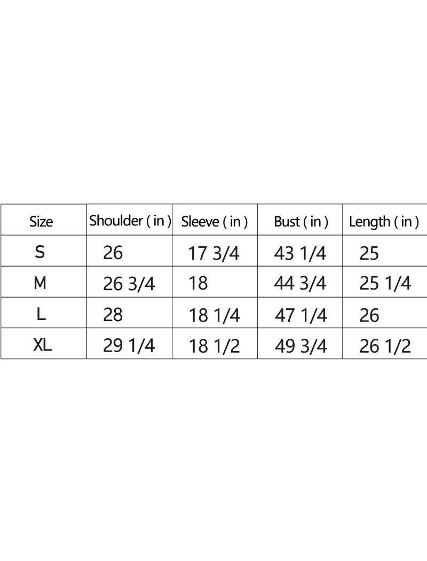The width and height of the screenshot is (427, 561).
Task: Select the Length ( in ) header
Action: [384, 222]
